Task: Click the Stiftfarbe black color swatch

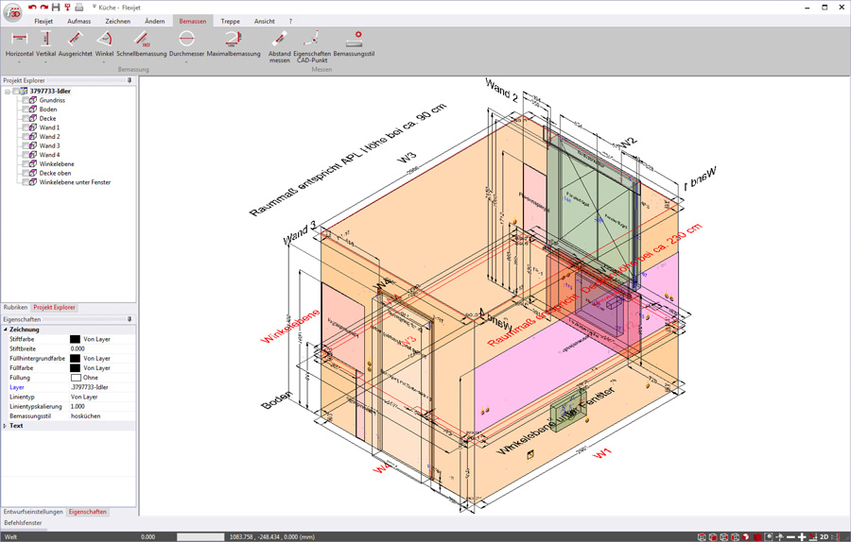Action: [x=75, y=339]
